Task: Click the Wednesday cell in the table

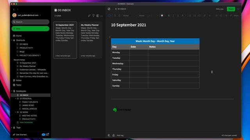Action: [120, 63]
